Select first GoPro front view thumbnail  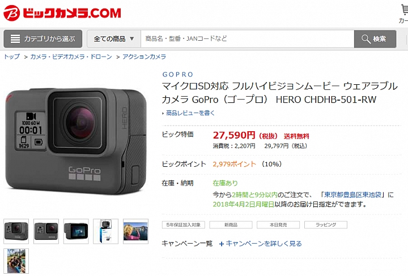click(16, 231)
